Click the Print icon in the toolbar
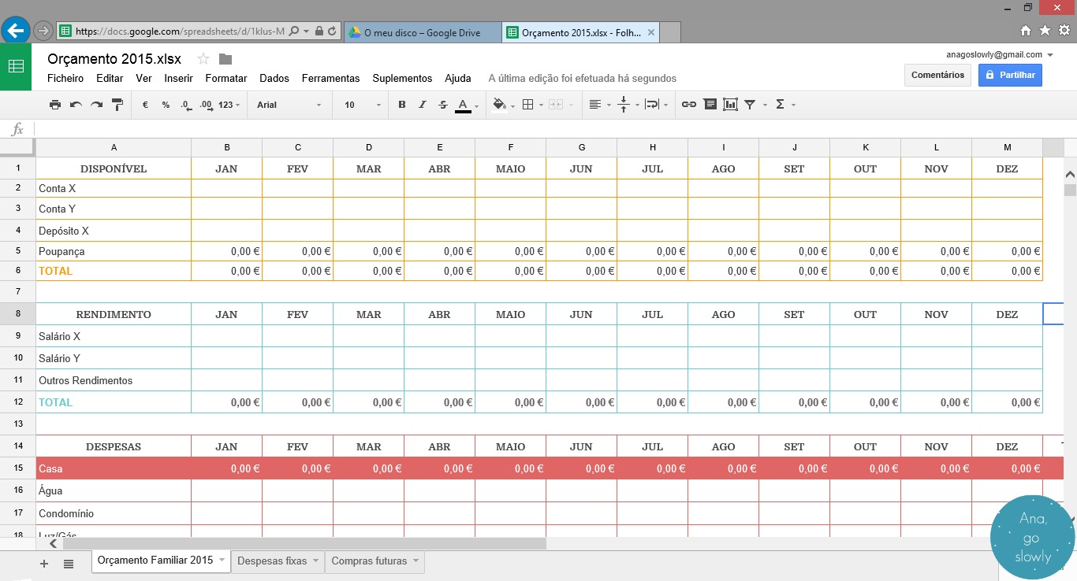Image resolution: width=1077 pixels, height=581 pixels. [55, 105]
